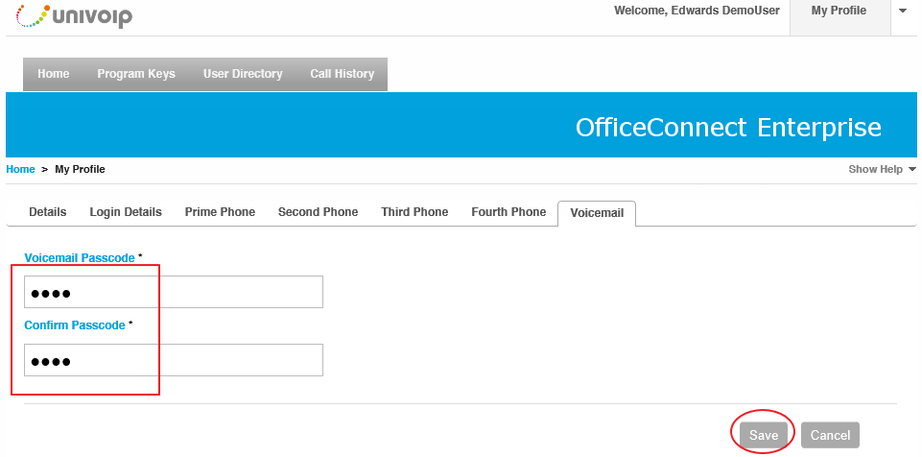Cancel the passcode changes
Screen dimensions: 922x457
click(x=830, y=435)
